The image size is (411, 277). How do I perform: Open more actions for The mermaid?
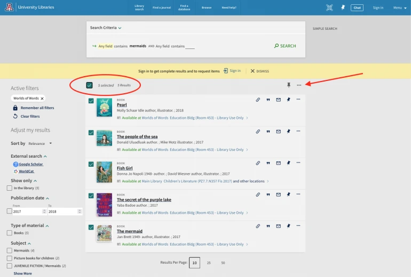pos(298,226)
